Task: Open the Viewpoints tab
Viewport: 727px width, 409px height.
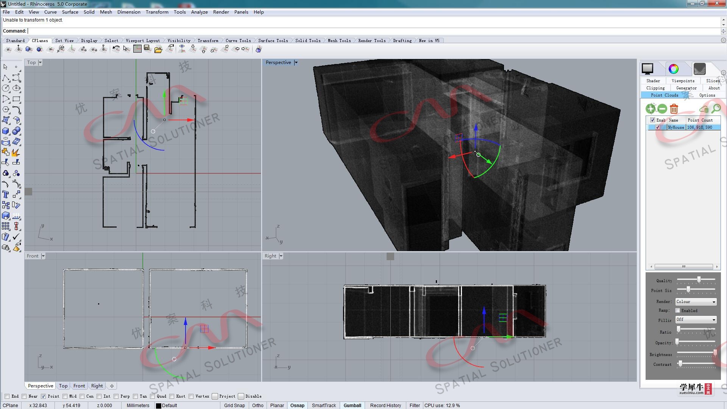Action: 683,81
